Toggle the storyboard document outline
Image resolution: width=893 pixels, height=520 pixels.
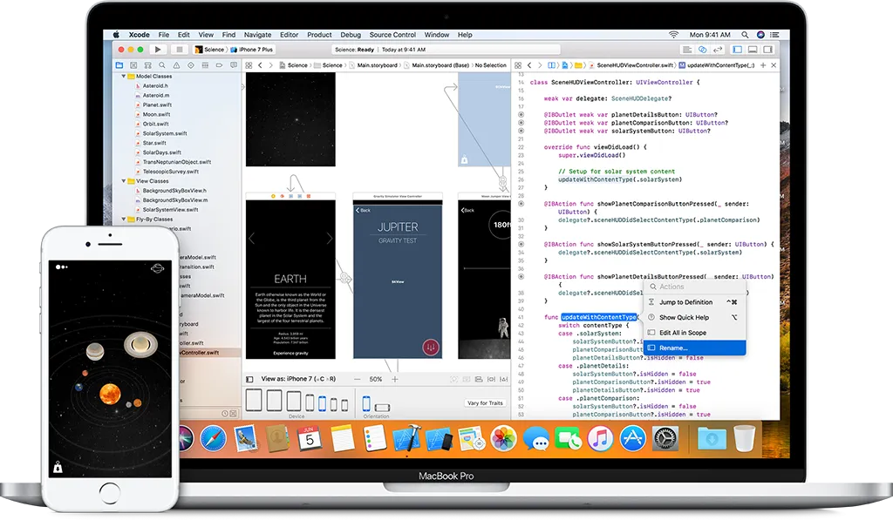[x=249, y=379]
